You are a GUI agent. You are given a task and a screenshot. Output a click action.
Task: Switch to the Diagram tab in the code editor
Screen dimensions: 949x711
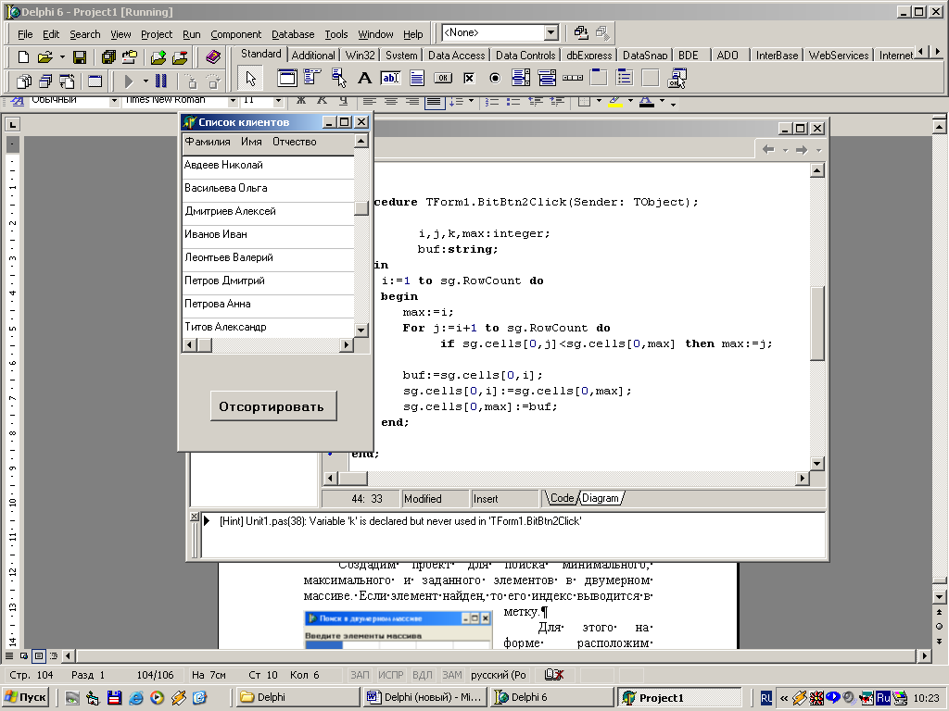[601, 498]
